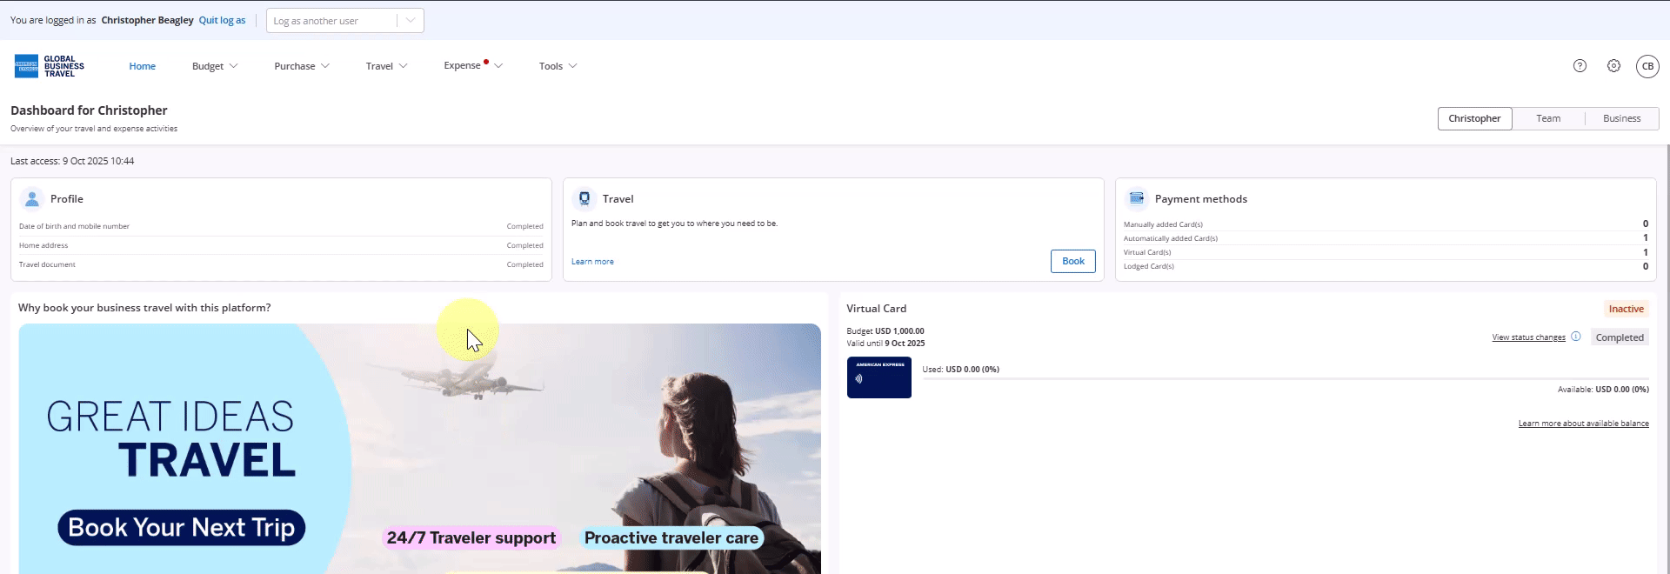Click the American Express Global Business Travel logo
Viewport: 1670px width, 574px height.
50,66
